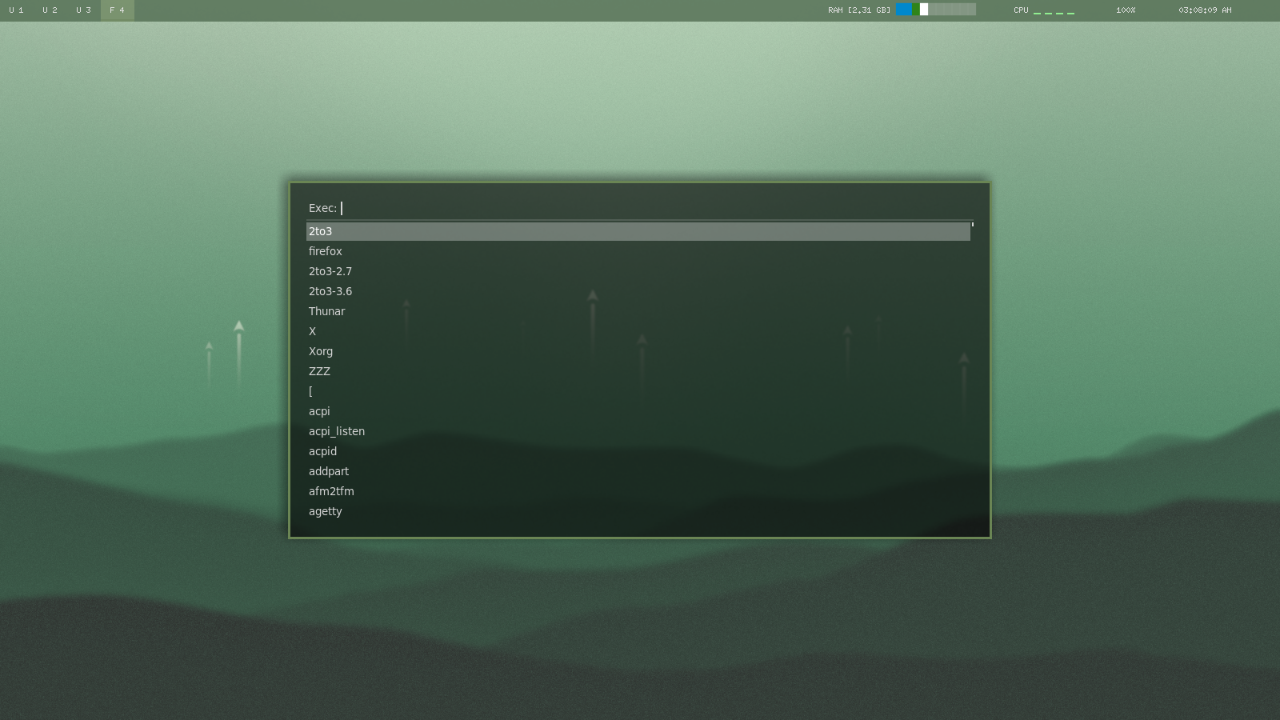Choose acpi_listen in the list
Screen dimensions: 1280x720
[638, 431]
